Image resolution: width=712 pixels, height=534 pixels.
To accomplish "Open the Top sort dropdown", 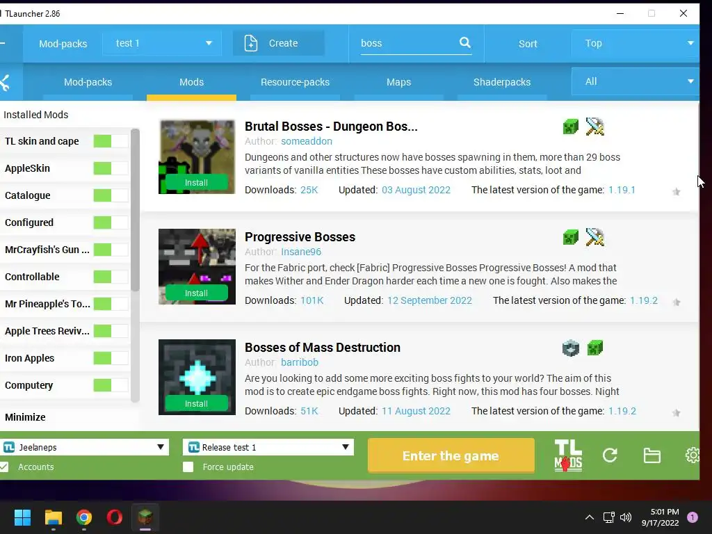I will point(636,43).
